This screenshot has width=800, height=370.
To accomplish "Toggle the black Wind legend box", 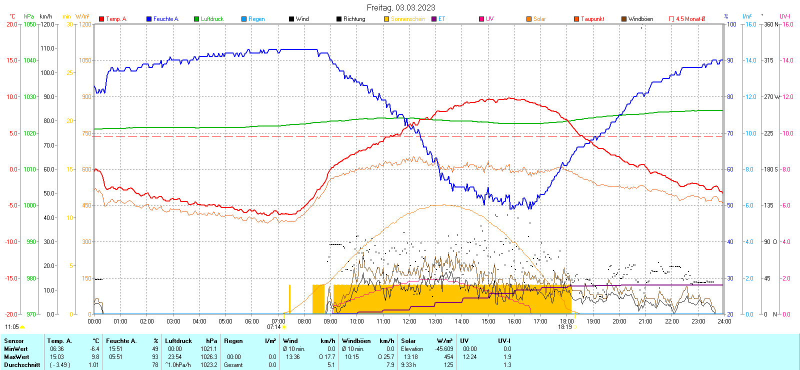I will click(x=291, y=19).
